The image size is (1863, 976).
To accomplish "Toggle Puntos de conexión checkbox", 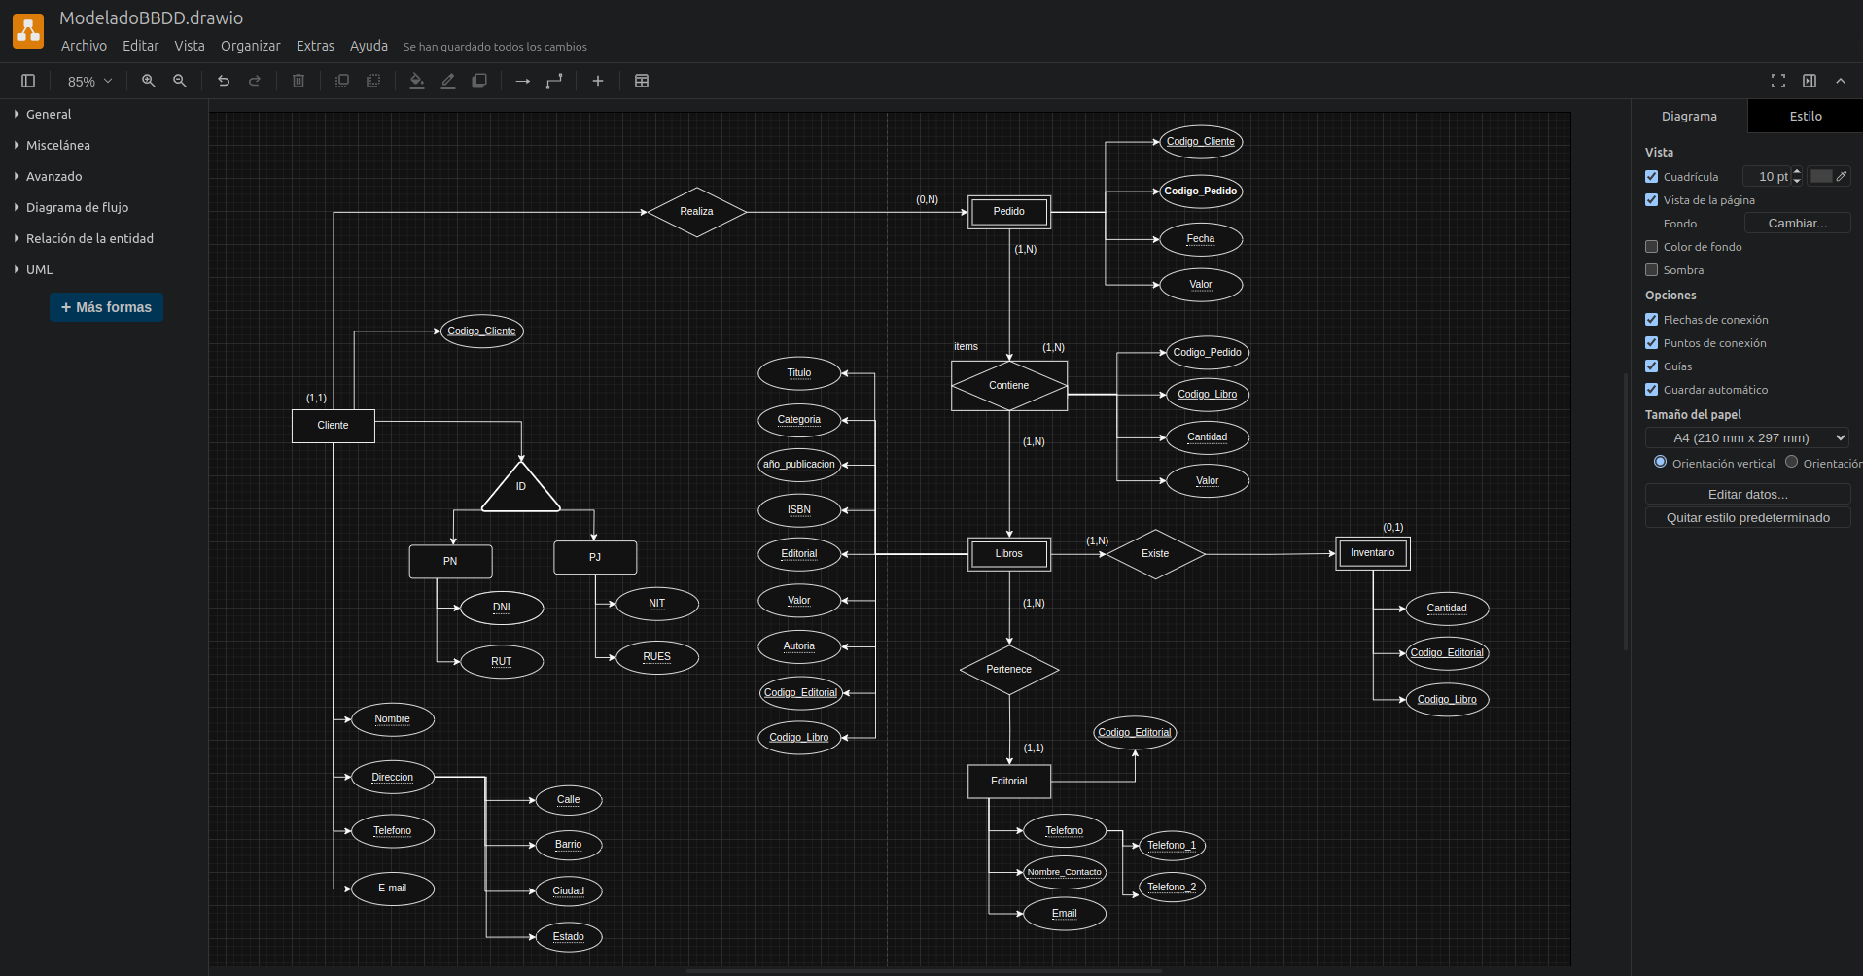I will pos(1651,342).
